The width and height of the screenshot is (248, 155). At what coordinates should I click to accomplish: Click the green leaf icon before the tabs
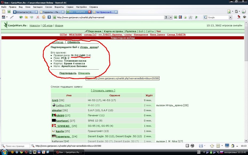point(9,11)
